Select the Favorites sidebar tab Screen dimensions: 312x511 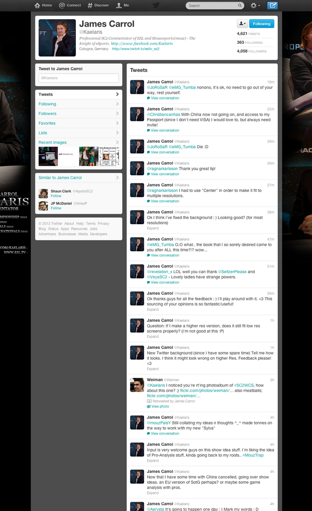coord(79,123)
